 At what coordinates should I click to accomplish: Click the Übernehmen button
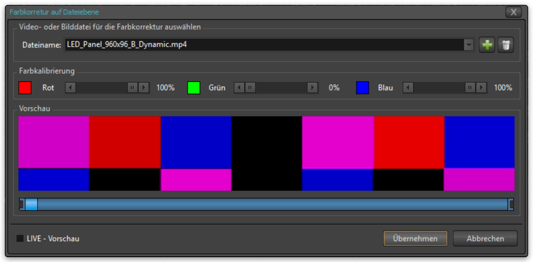[415, 239]
